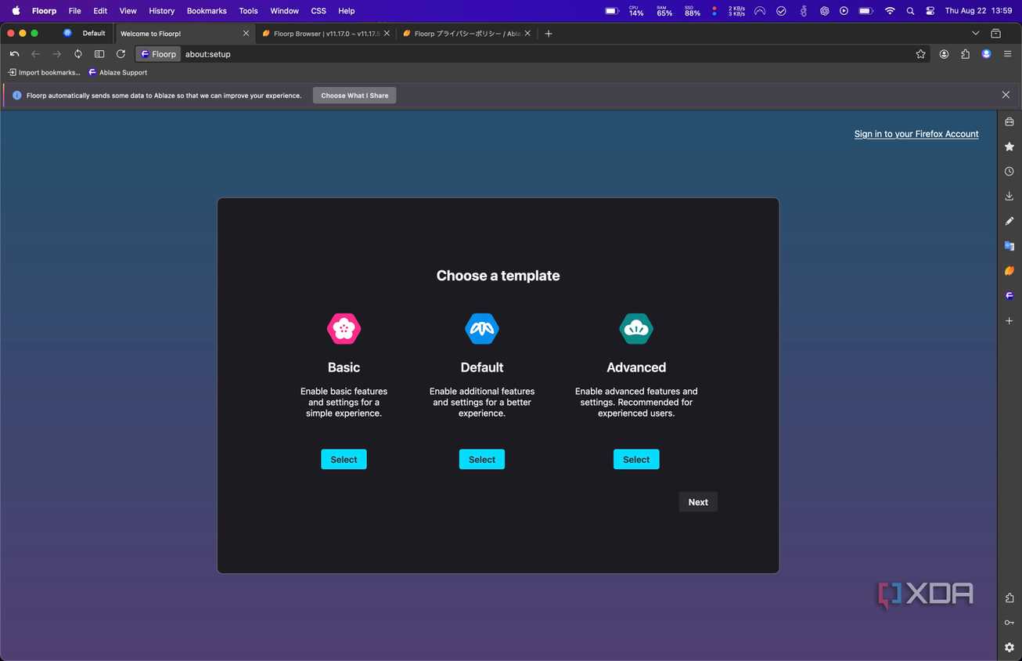Close the Floorp Browser v11.17.0 tab
The image size is (1022, 661).
point(387,34)
